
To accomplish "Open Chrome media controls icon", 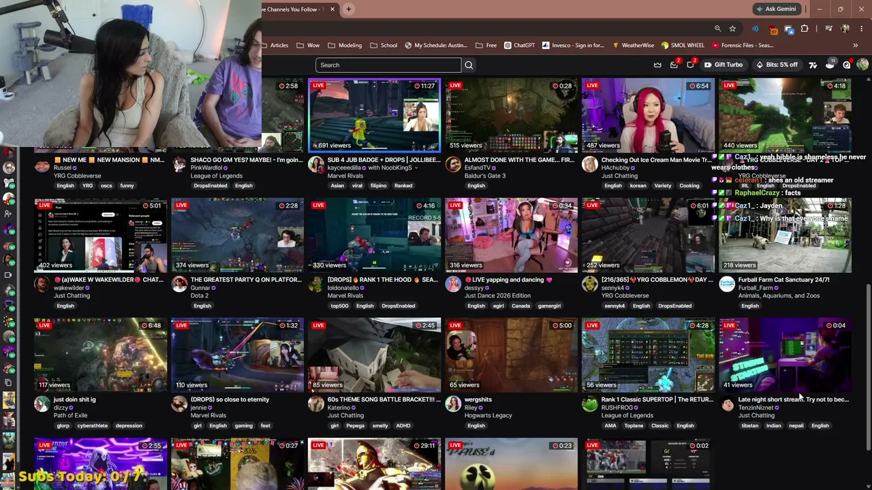I will pyautogui.click(x=828, y=29).
